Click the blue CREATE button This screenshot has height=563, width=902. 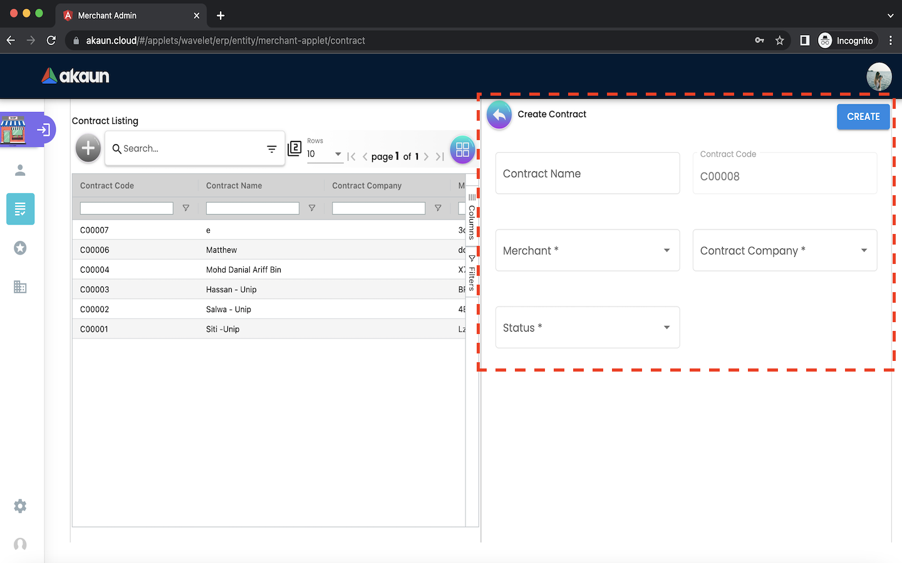click(863, 117)
